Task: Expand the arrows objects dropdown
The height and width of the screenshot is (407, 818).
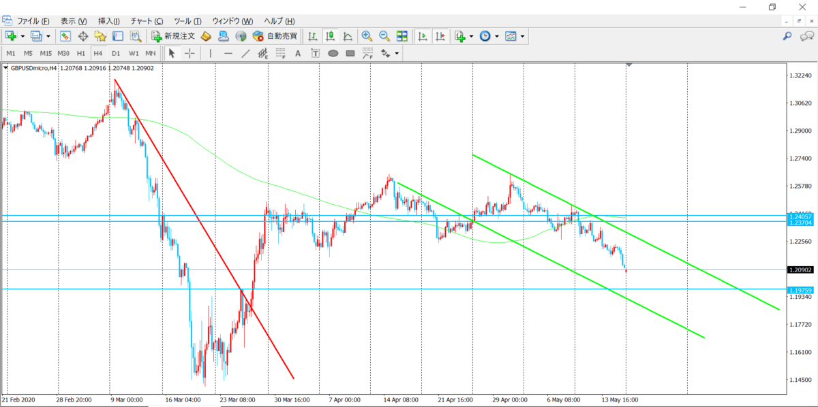Action: 396,53
